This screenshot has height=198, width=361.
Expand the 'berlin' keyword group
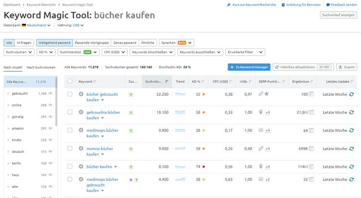[8, 163]
